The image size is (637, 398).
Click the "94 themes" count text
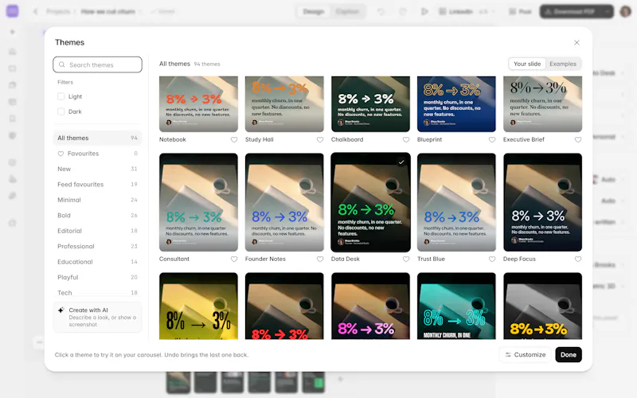pyautogui.click(x=207, y=64)
